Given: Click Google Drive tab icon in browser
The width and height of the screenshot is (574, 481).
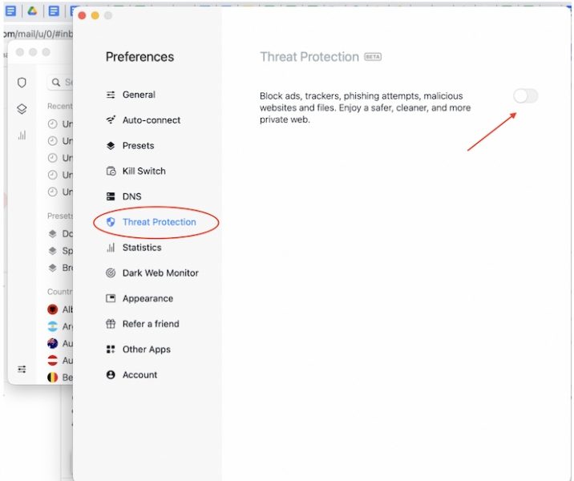Looking at the screenshot, I should (33, 11).
